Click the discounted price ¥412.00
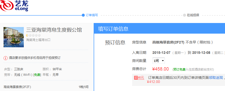 click(x=153, y=82)
